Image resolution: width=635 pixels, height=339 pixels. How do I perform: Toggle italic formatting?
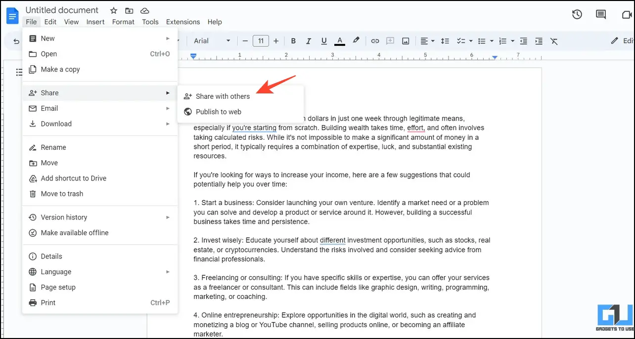point(309,41)
